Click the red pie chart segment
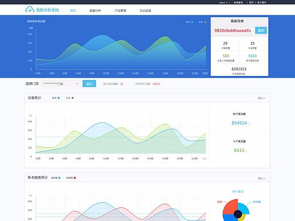 (230, 206)
